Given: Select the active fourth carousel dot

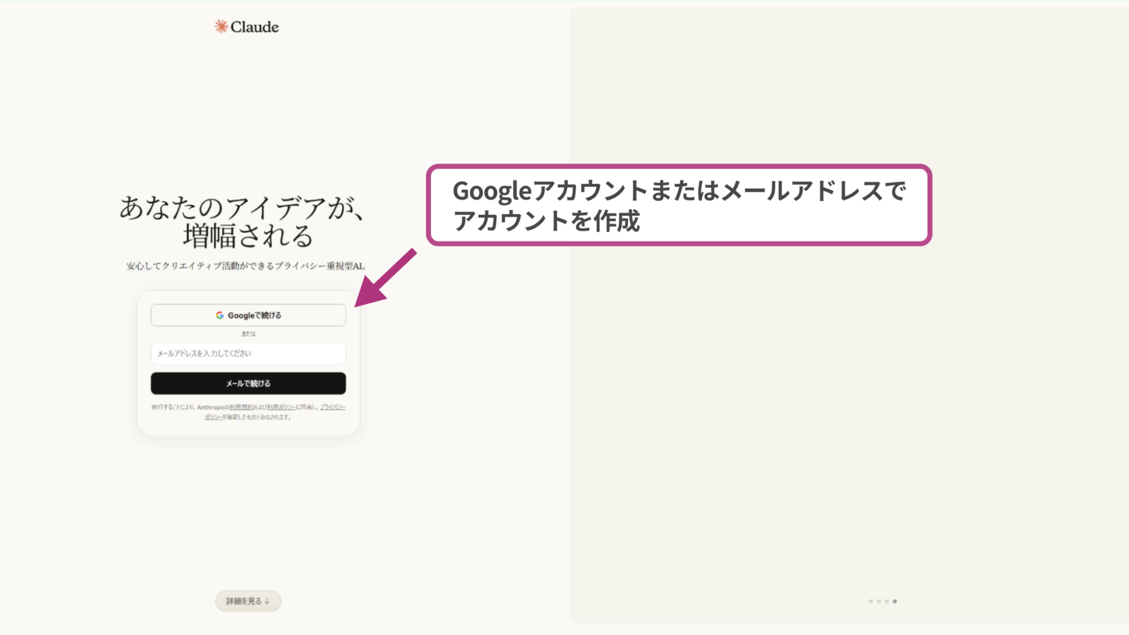Looking at the screenshot, I should pos(895,601).
